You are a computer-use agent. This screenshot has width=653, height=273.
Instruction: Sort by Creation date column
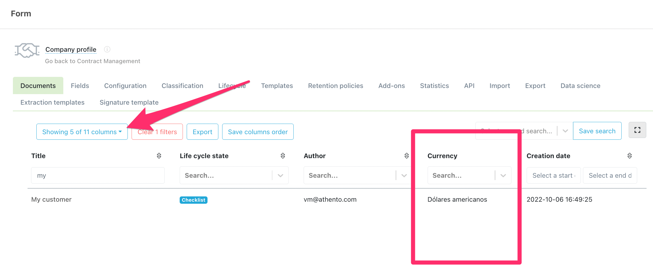tap(629, 156)
